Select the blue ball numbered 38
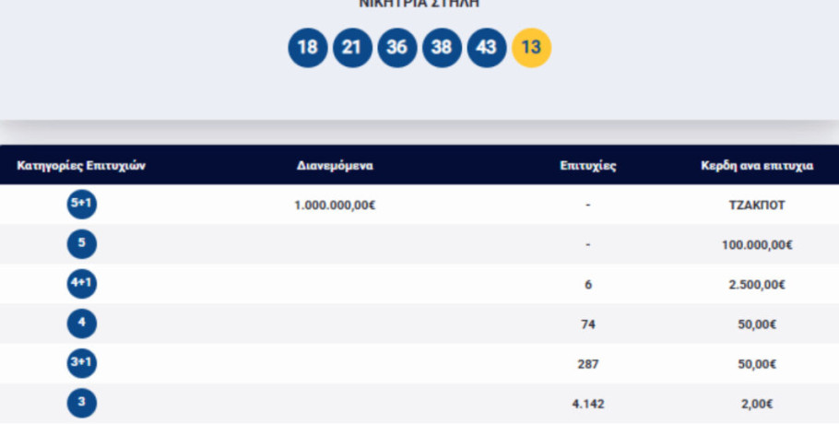This screenshot has height=424, width=839. (442, 48)
